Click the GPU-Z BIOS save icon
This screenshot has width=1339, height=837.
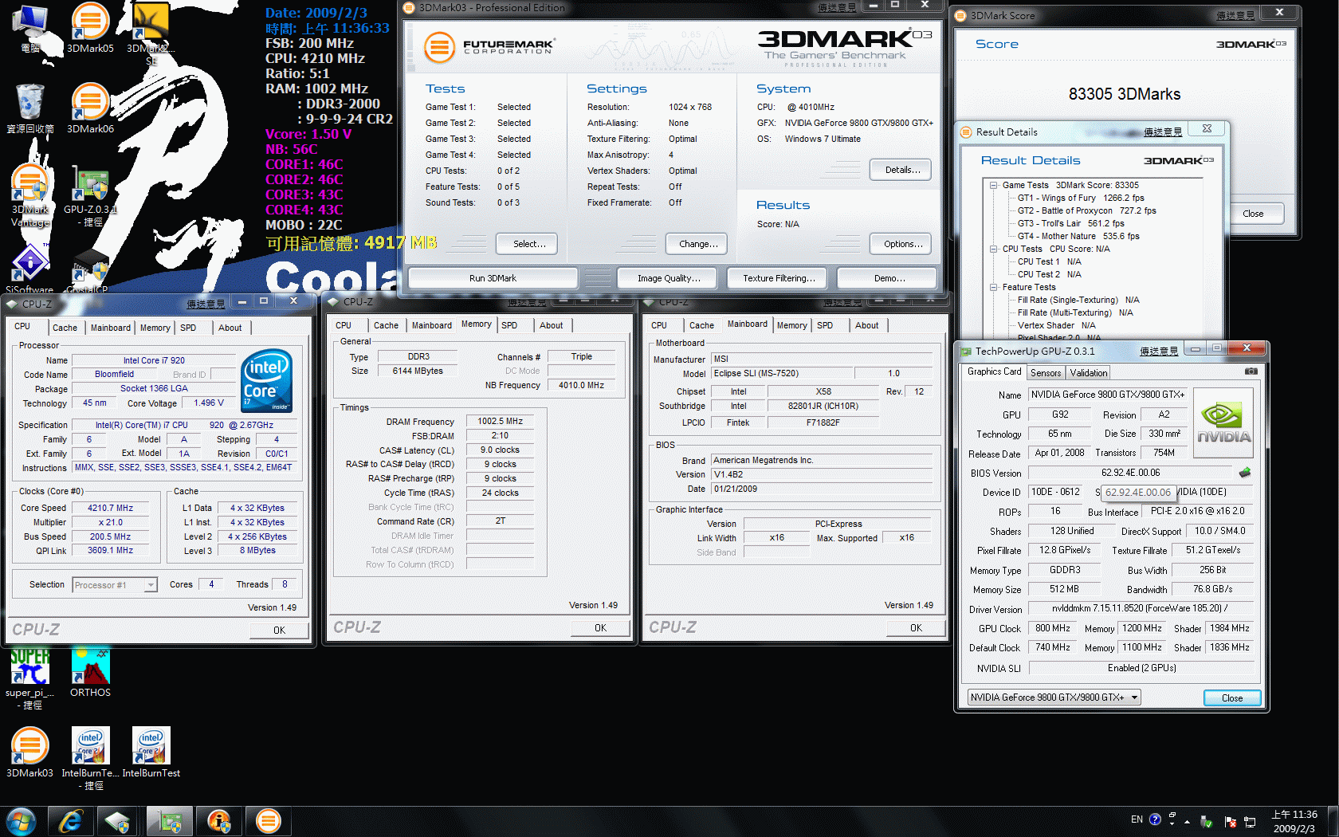[1244, 473]
